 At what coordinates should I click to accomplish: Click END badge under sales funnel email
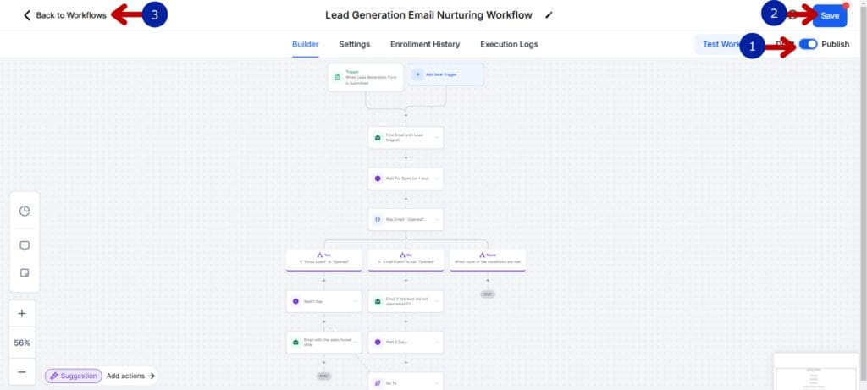[x=324, y=376]
